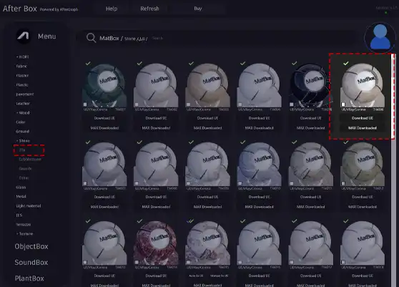The image size is (399, 287).
Task: Select the dark teal Tile001 sphere preview
Action: click(104, 85)
